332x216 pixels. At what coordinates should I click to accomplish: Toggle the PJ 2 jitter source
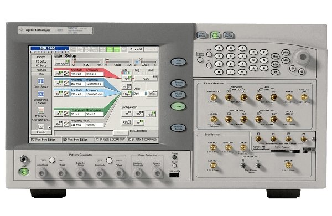tap(59, 94)
